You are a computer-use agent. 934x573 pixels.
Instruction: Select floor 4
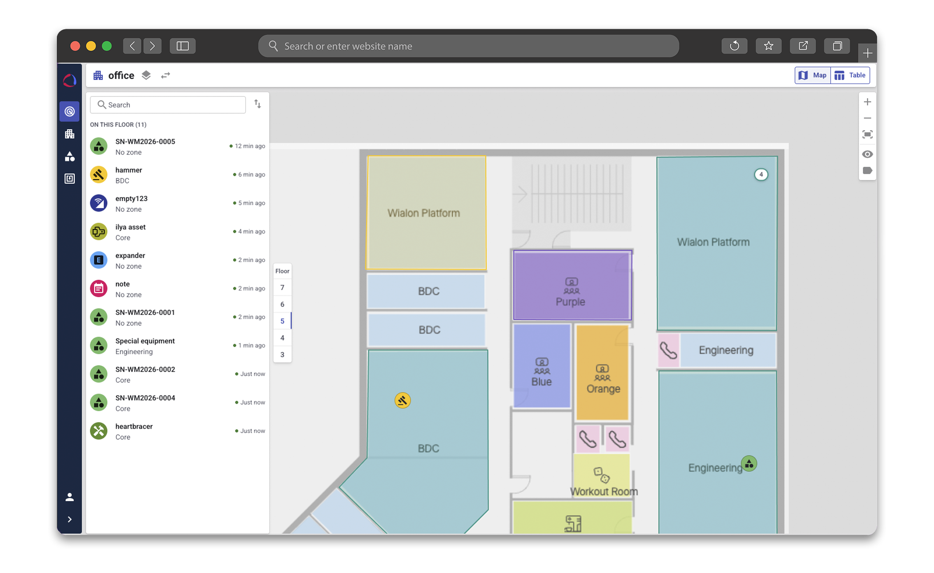[282, 338]
